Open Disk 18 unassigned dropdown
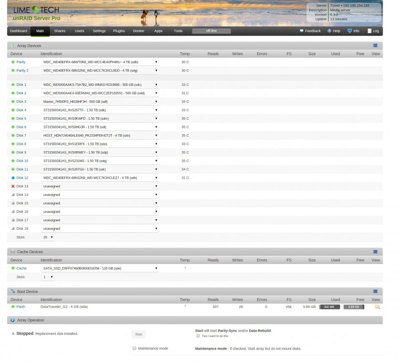This screenshot has width=404, height=362. tap(100, 228)
